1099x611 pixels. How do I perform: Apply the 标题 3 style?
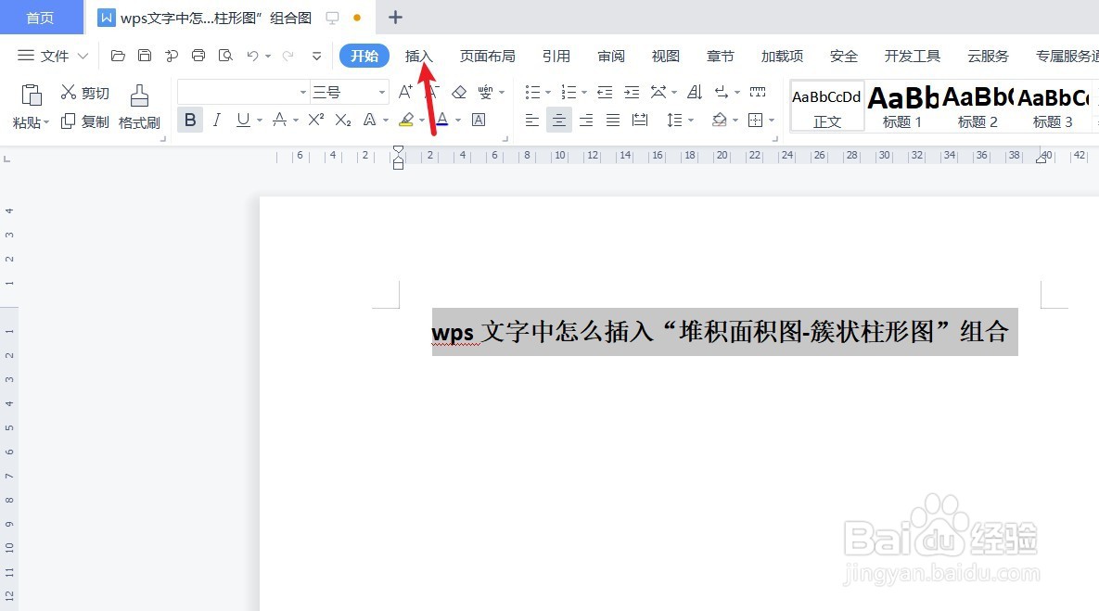[1053, 106]
